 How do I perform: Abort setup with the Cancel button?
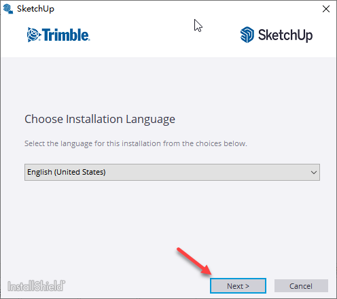(301, 286)
